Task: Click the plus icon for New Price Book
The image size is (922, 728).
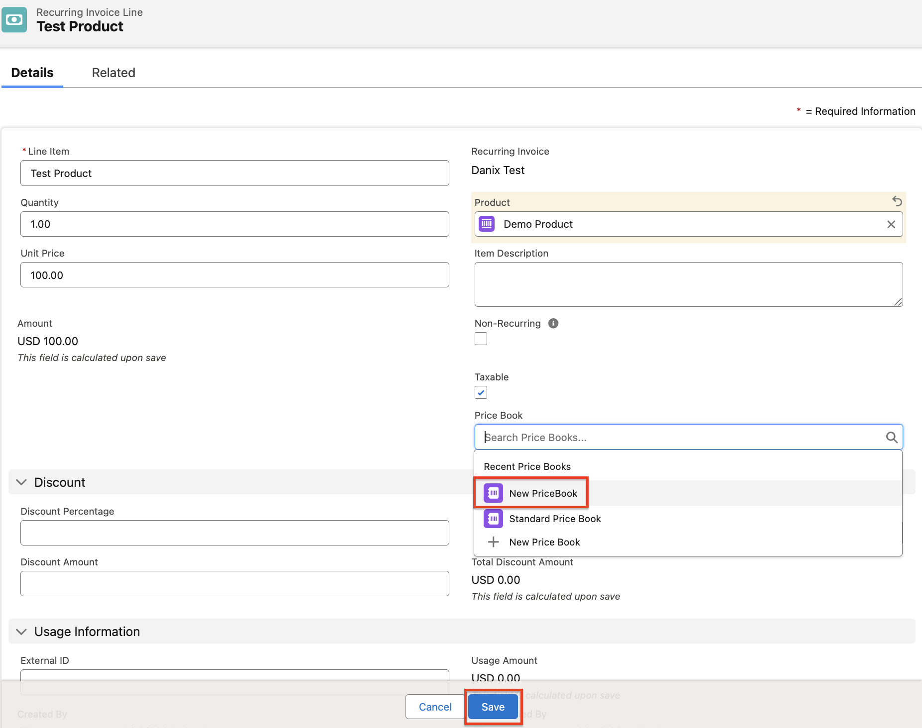Action: (493, 542)
